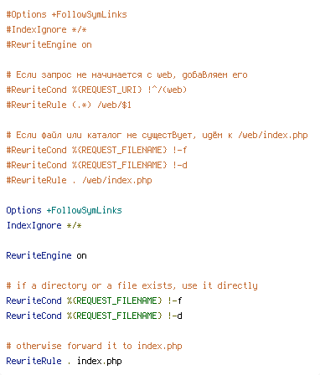Click the commented RewriteRule . /web/index.php line
320x375 pixels.
pyautogui.click(x=79, y=180)
